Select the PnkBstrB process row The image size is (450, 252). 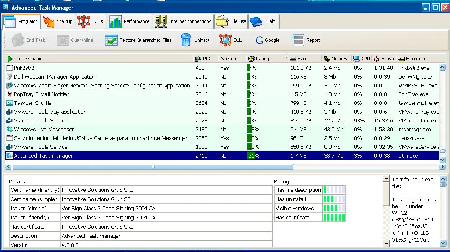click(222, 68)
